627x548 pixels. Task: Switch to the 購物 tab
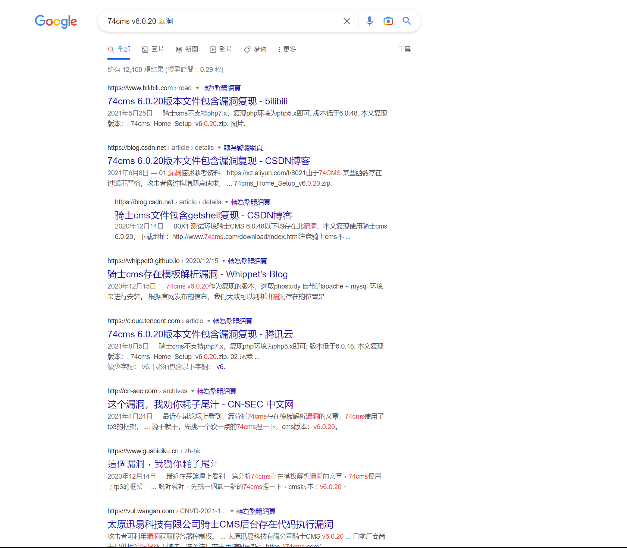pos(255,49)
